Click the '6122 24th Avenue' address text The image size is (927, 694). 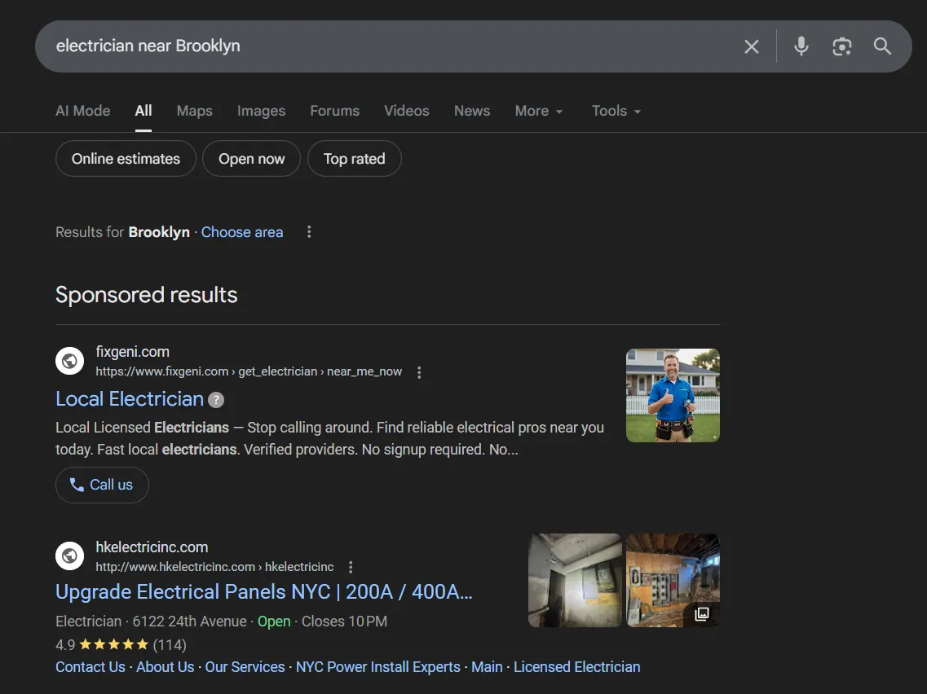click(x=189, y=622)
